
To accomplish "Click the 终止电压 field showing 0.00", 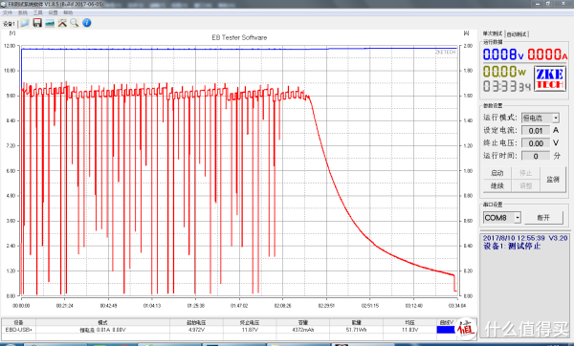I will pos(536,143).
